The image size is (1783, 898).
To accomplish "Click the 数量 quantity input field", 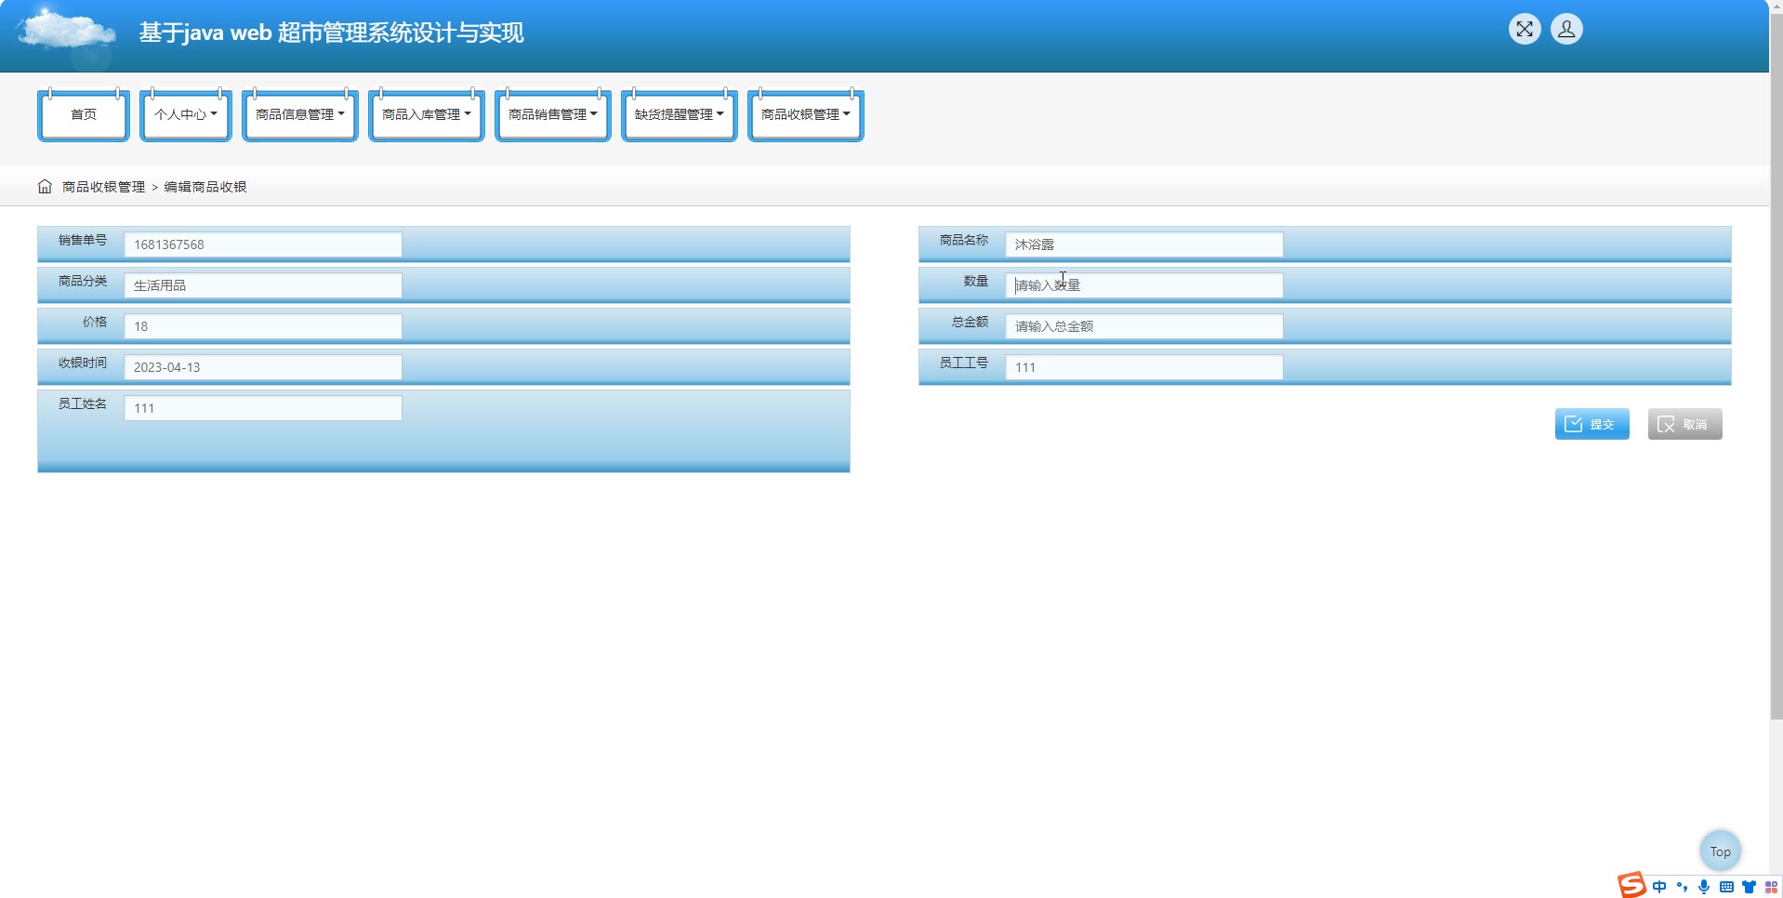I will coord(1144,285).
